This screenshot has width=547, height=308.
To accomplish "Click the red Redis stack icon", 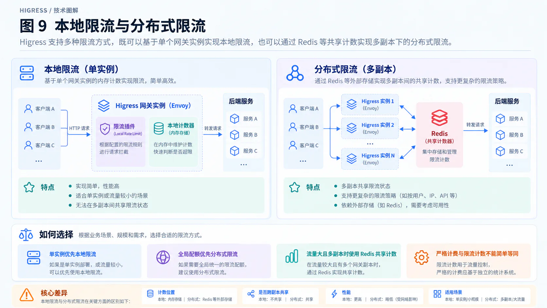I will (439, 118).
